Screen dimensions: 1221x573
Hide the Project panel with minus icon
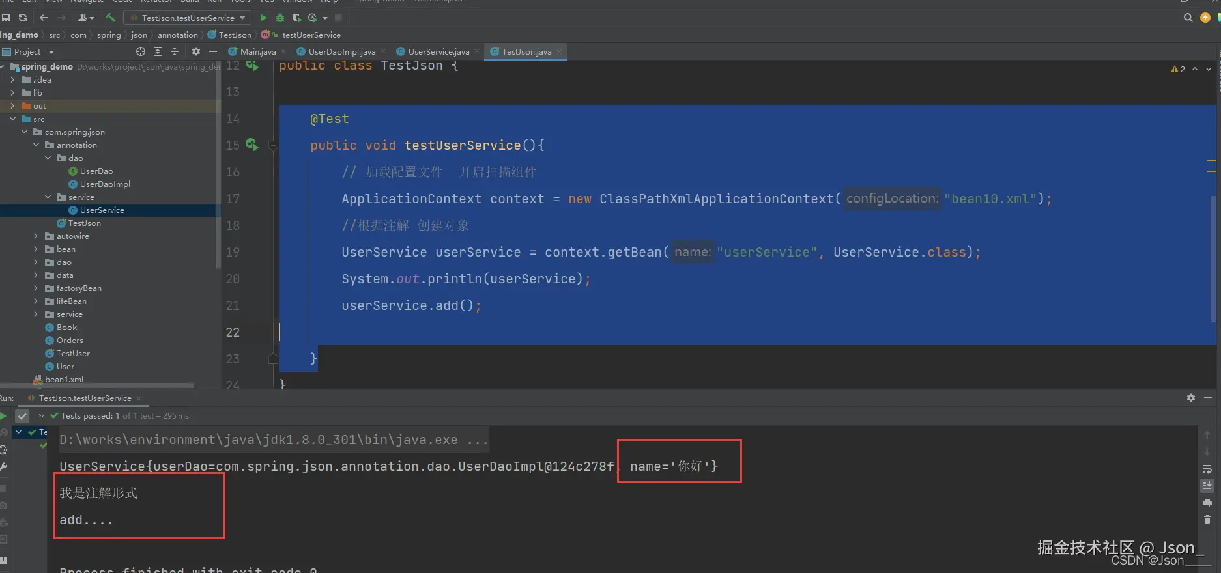pyautogui.click(x=212, y=51)
